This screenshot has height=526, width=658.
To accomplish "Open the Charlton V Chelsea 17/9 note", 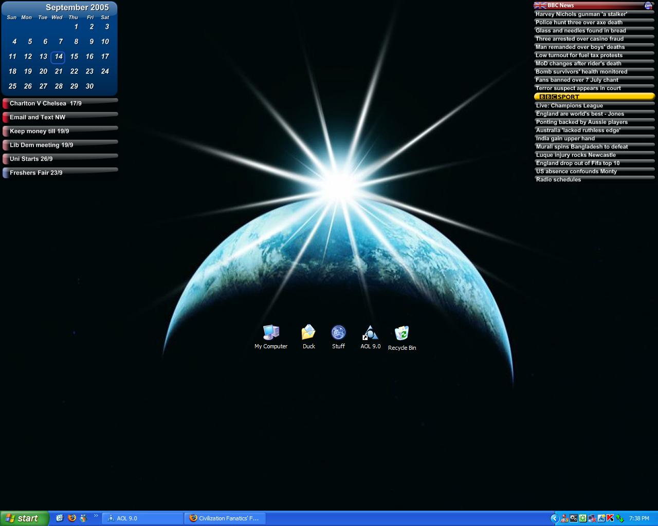I will (x=60, y=103).
